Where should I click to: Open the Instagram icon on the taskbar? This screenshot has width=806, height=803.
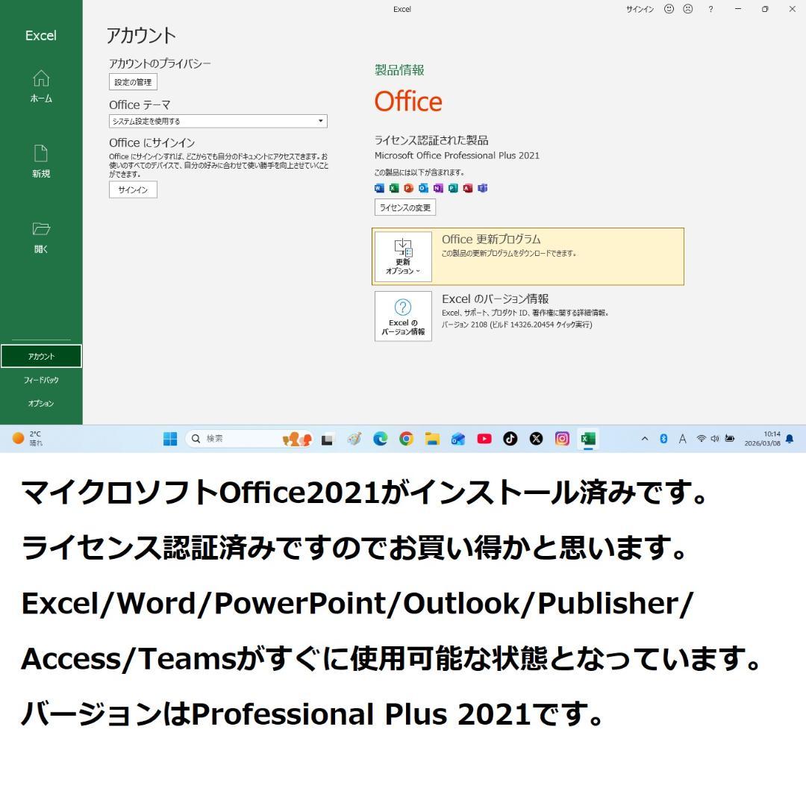pyautogui.click(x=562, y=439)
